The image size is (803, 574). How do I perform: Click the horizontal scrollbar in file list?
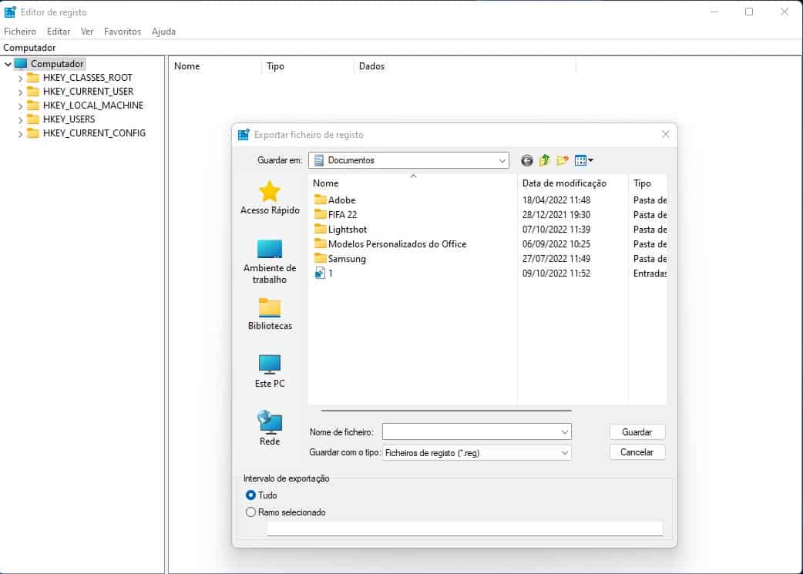446,410
